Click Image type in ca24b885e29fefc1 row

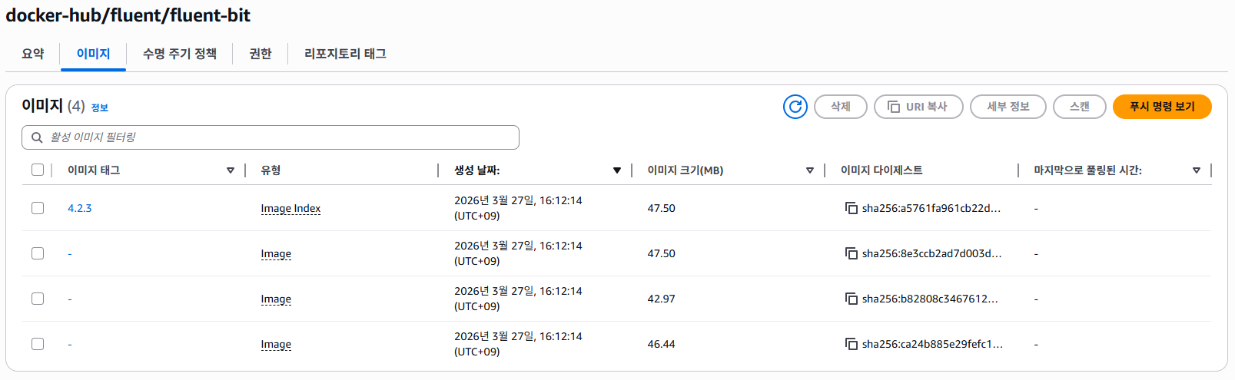[x=276, y=344]
